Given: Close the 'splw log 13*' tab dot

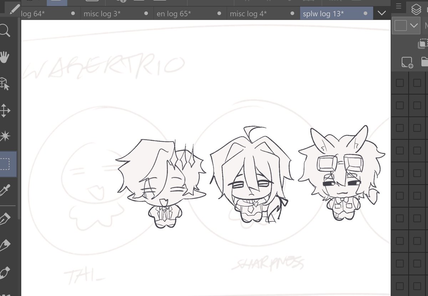Looking at the screenshot, I should 366,14.
